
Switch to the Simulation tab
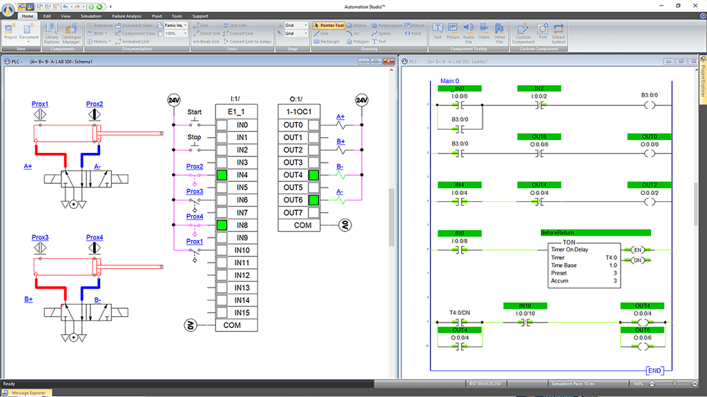point(90,15)
